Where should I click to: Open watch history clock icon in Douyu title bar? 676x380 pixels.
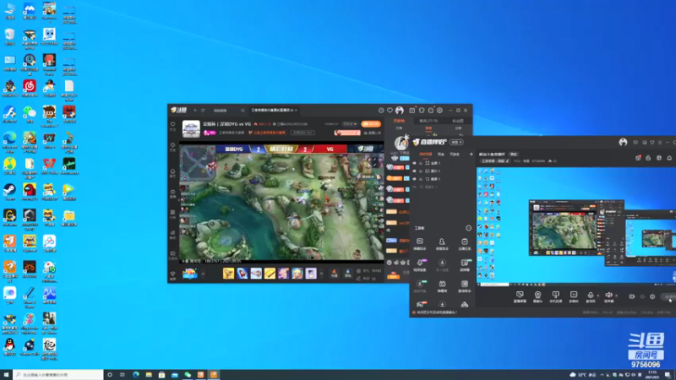[x=381, y=111]
